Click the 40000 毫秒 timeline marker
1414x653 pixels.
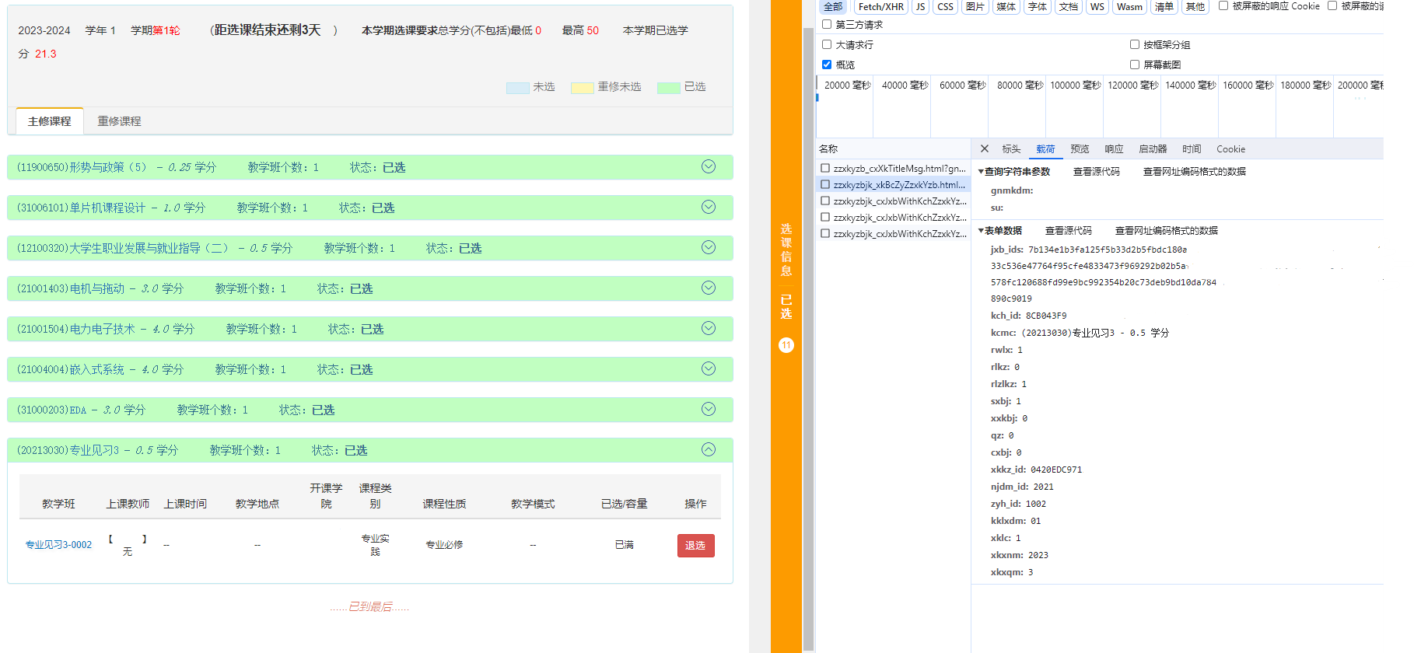[x=905, y=86]
